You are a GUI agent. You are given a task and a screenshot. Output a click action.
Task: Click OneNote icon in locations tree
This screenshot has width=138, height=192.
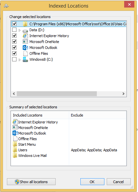point(25,42)
